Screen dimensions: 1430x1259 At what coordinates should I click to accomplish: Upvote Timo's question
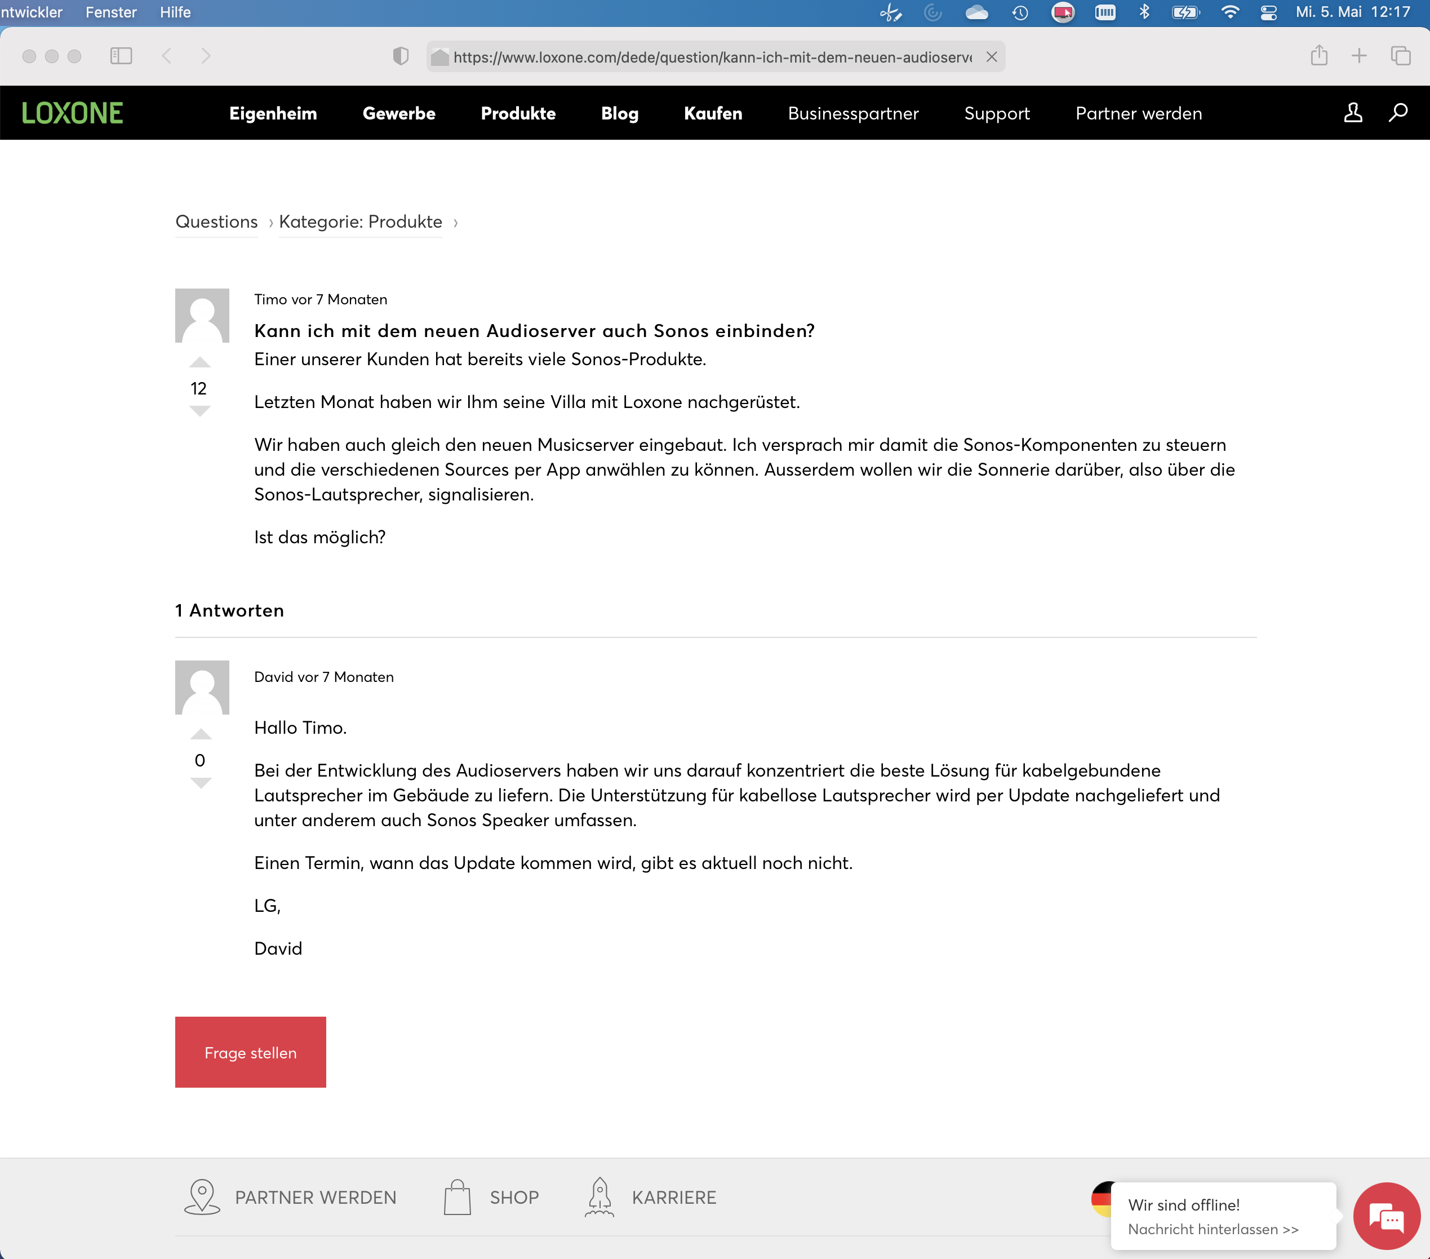pos(199,362)
